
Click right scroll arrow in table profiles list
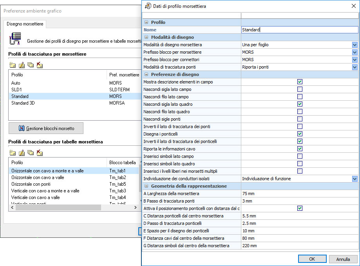pyautogui.click(x=136, y=208)
